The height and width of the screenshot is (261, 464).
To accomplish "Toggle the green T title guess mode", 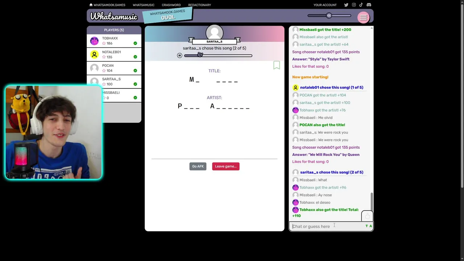I will 366,226.
